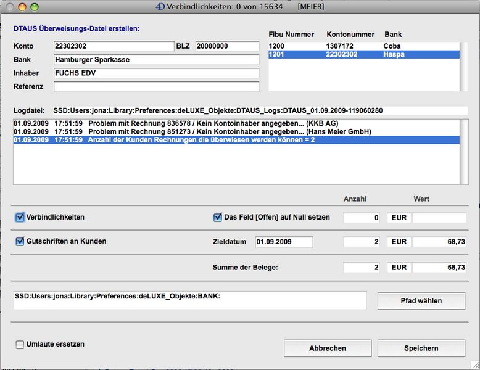
Task: Select log entry for Rechnung 851273
Action: 234,132
